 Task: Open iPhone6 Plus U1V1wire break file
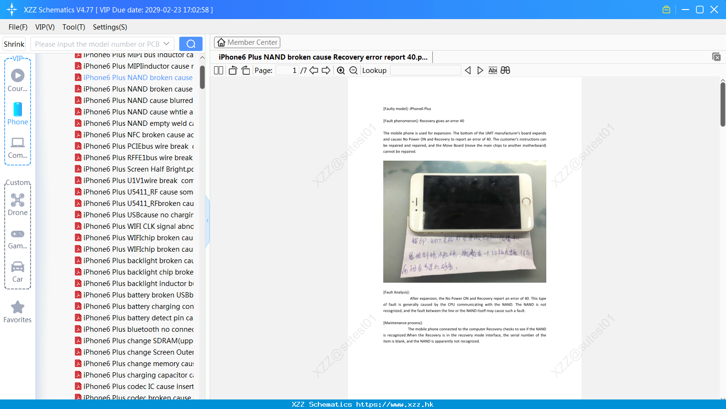134,181
